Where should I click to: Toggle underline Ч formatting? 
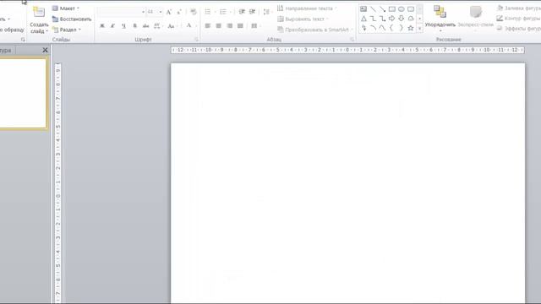point(123,26)
